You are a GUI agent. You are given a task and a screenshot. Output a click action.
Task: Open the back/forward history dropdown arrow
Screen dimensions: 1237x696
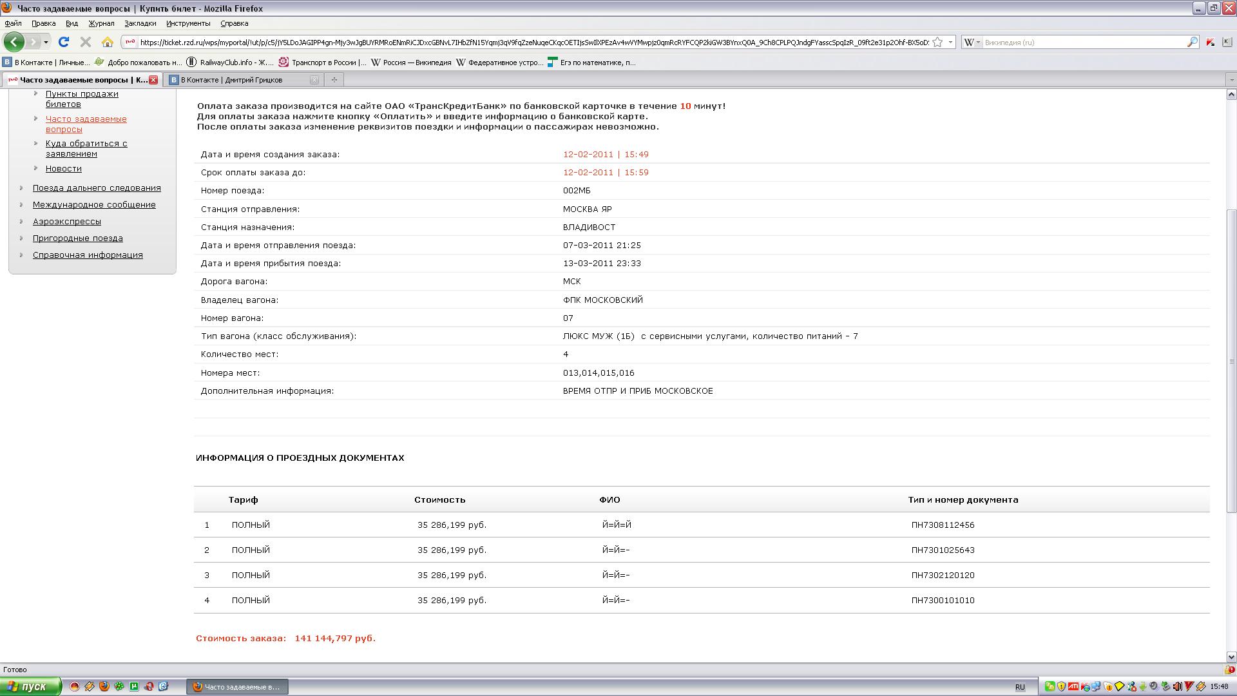point(46,42)
